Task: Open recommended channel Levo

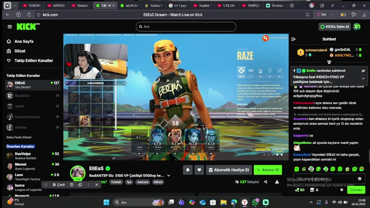Action: 33,177
